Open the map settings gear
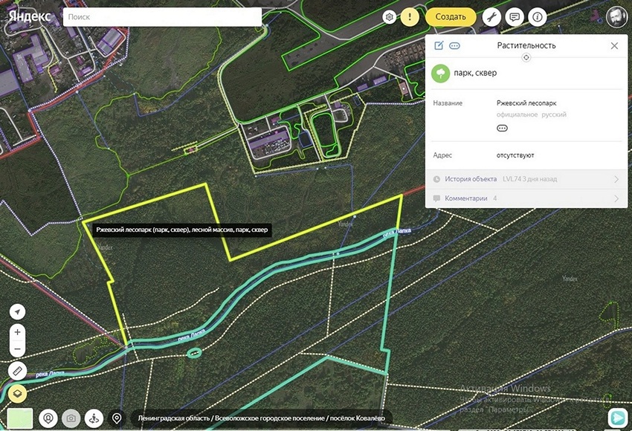The width and height of the screenshot is (632, 431). (389, 16)
